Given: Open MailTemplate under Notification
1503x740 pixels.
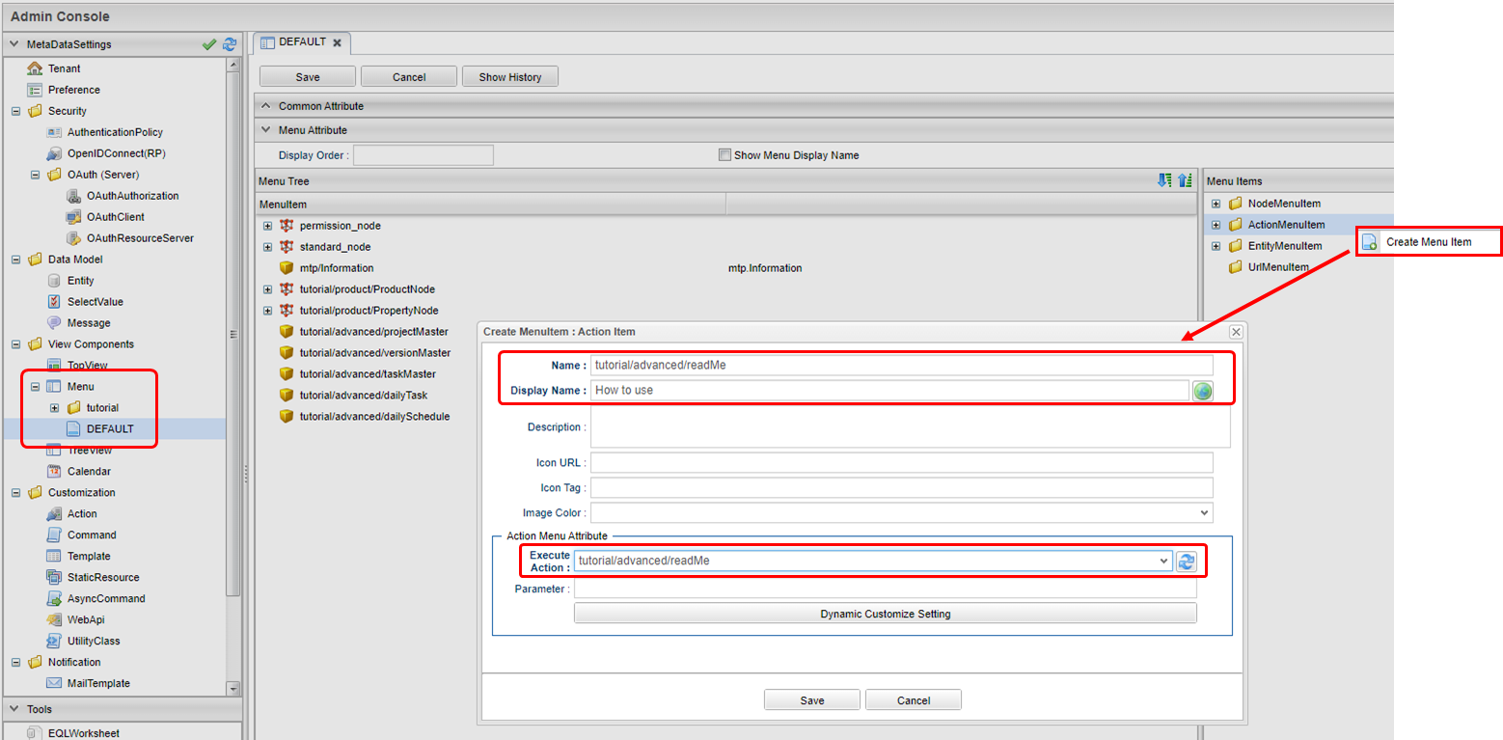Looking at the screenshot, I should [x=97, y=684].
